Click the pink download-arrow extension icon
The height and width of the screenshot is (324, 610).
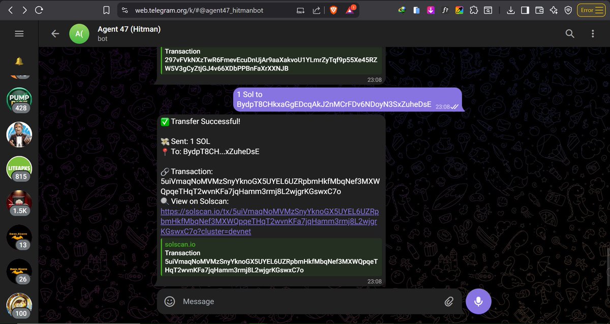(x=431, y=10)
